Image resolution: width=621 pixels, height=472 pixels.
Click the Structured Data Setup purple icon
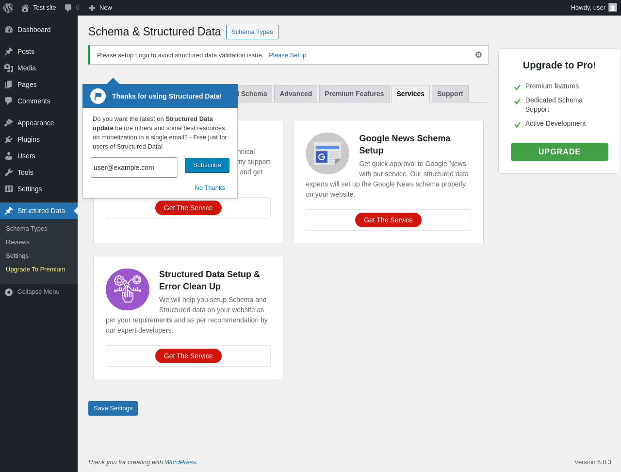[128, 289]
